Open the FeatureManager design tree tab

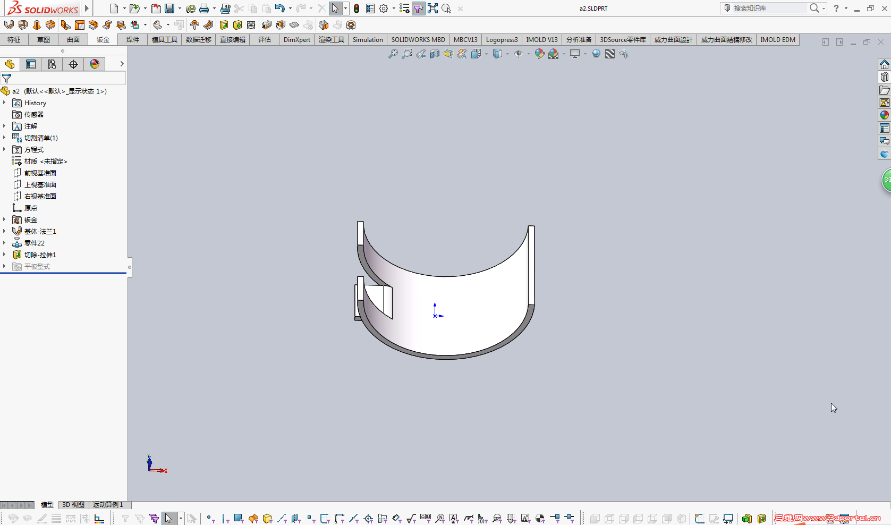pyautogui.click(x=10, y=64)
